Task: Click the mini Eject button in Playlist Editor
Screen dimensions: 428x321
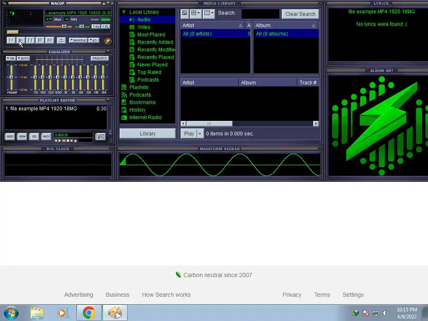Action: (75, 141)
